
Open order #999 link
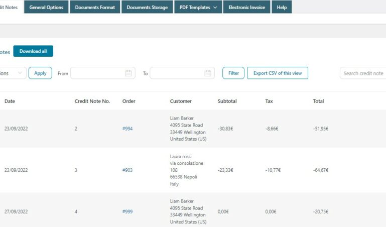[x=127, y=211]
